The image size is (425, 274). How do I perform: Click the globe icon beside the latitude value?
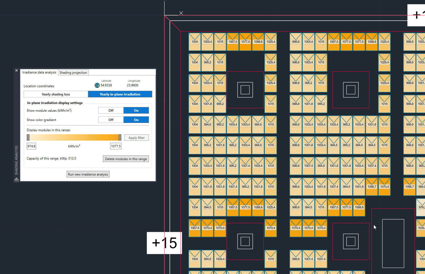97,85
